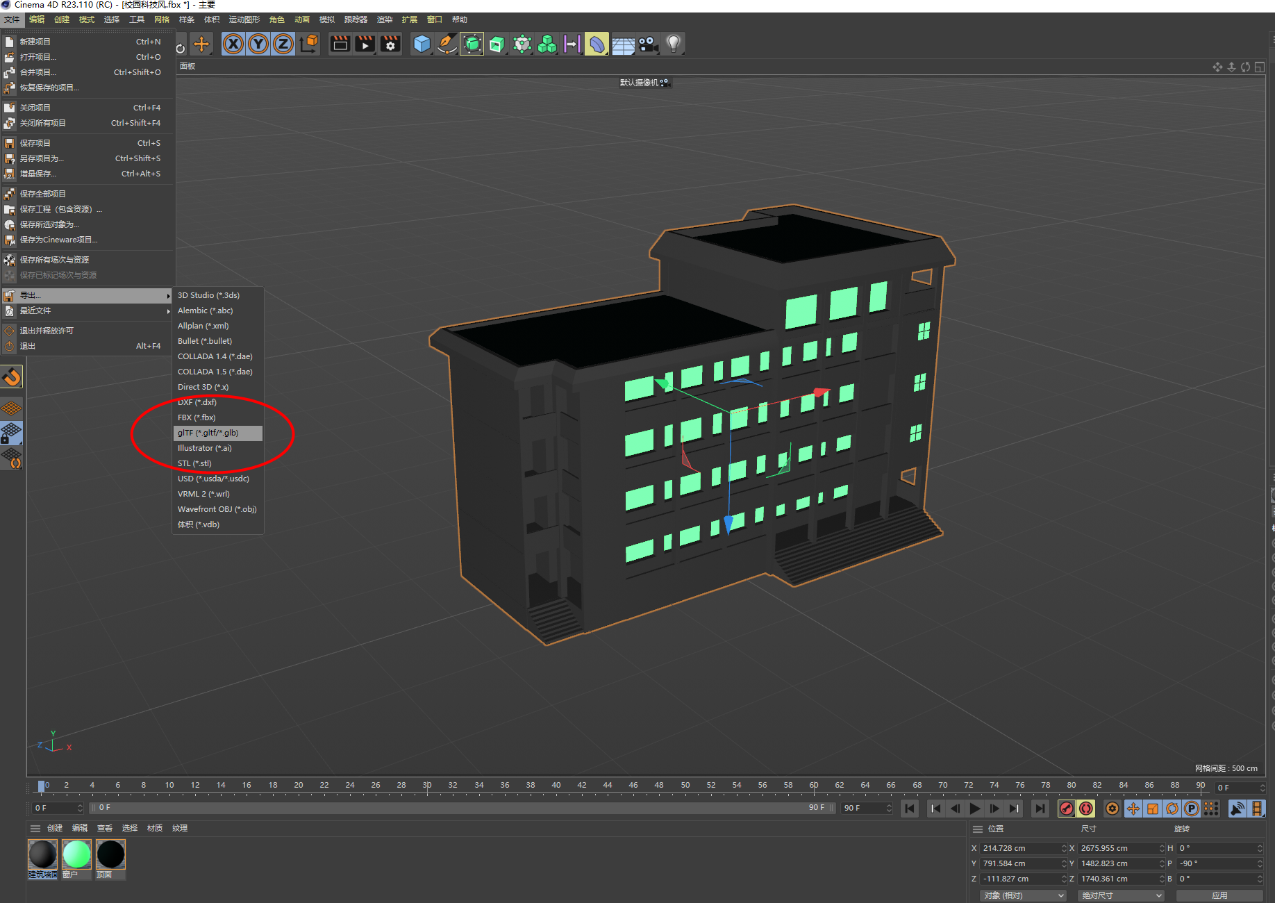Add a cube primitive from toolbar
The width and height of the screenshot is (1275, 903).
(422, 44)
